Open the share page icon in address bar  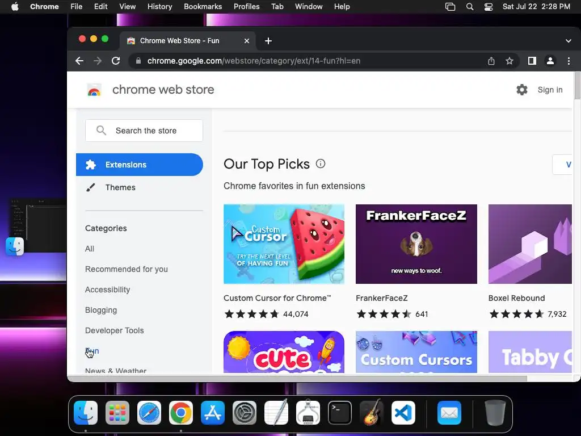(x=491, y=61)
